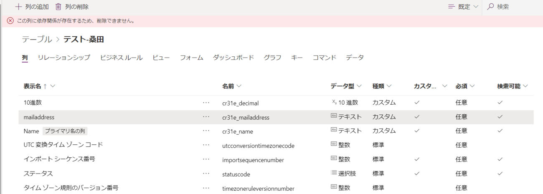The width and height of the screenshot is (543, 194).
Task: Click the cr31e_mailaddress name cell
Action: (x=246, y=118)
